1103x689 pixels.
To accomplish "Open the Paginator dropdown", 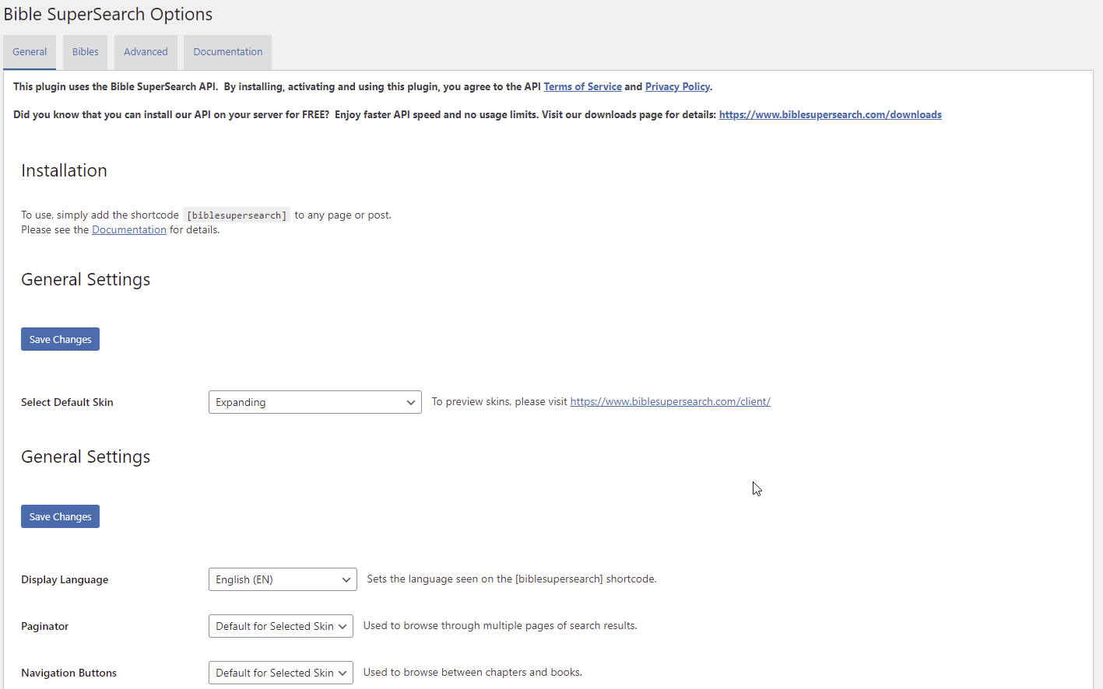I will pos(281,626).
